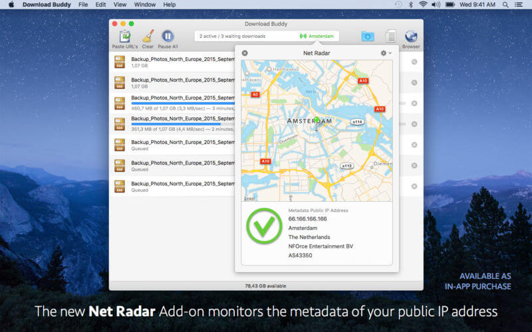
Task: Open the Net Radar gear settings dropdown
Action: coord(386,53)
